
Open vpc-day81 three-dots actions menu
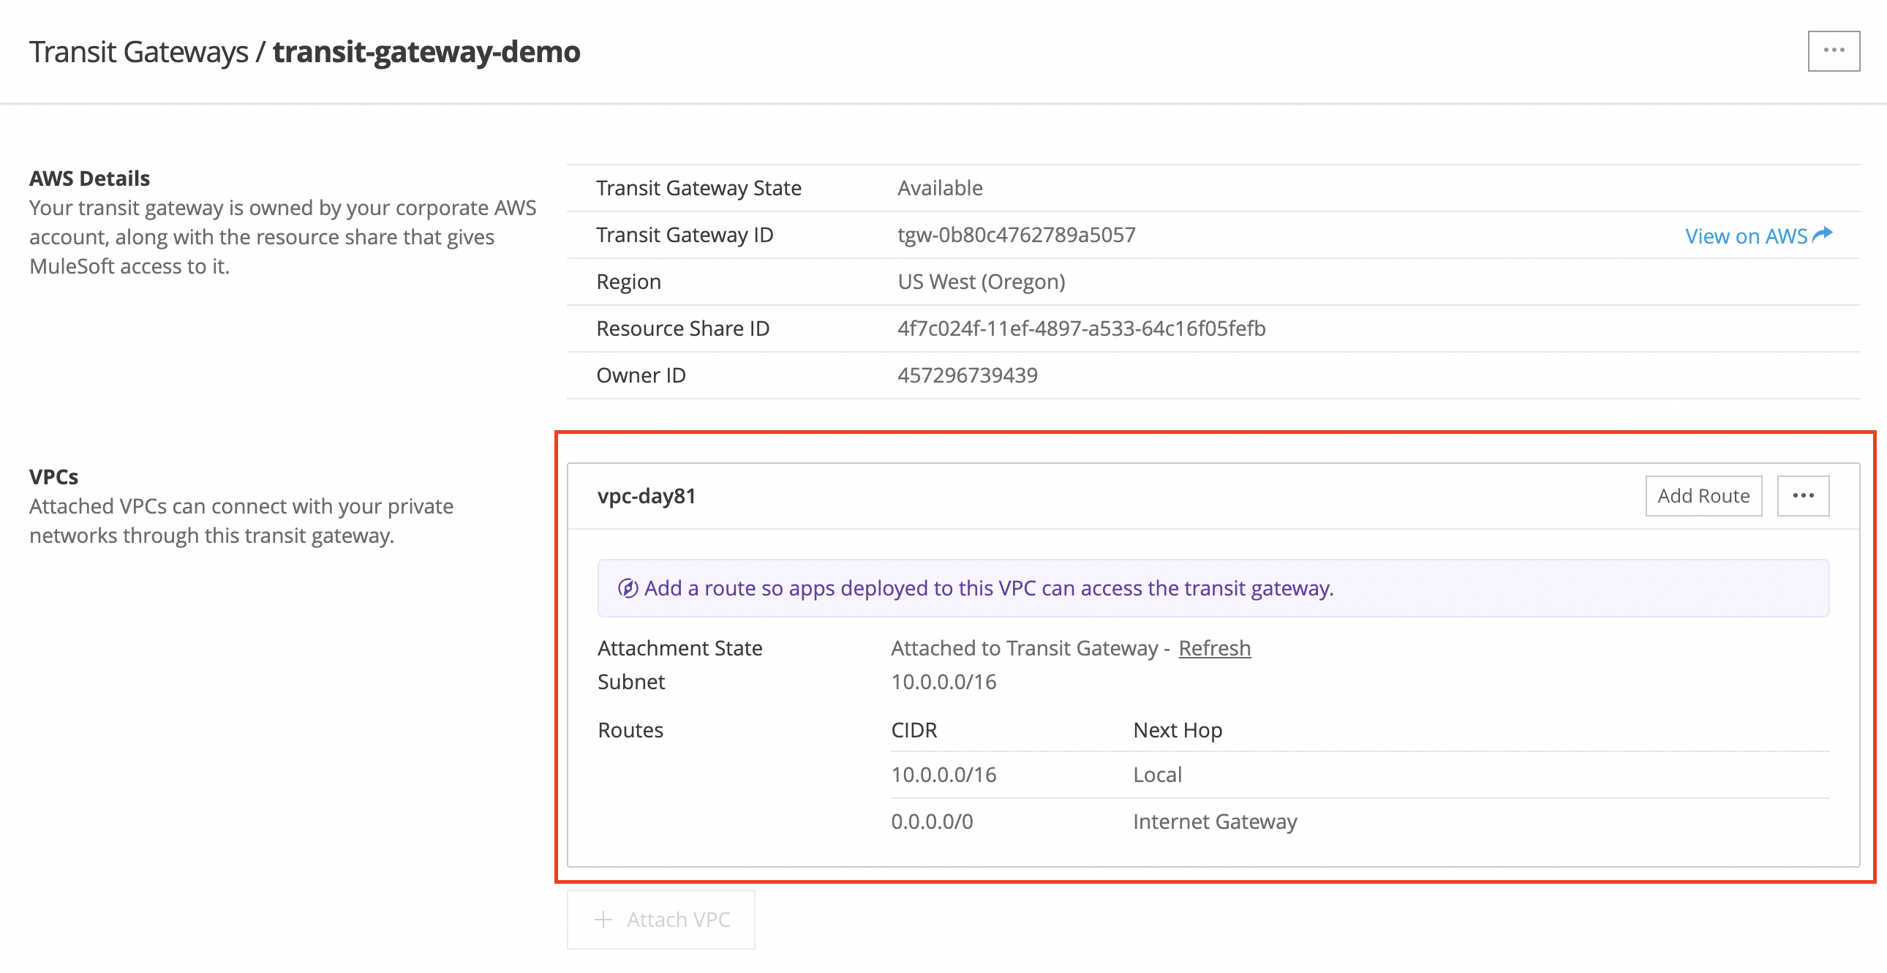tap(1802, 496)
